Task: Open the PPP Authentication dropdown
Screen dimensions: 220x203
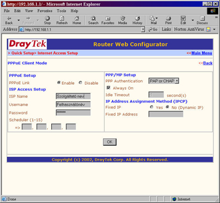Action: (163, 81)
